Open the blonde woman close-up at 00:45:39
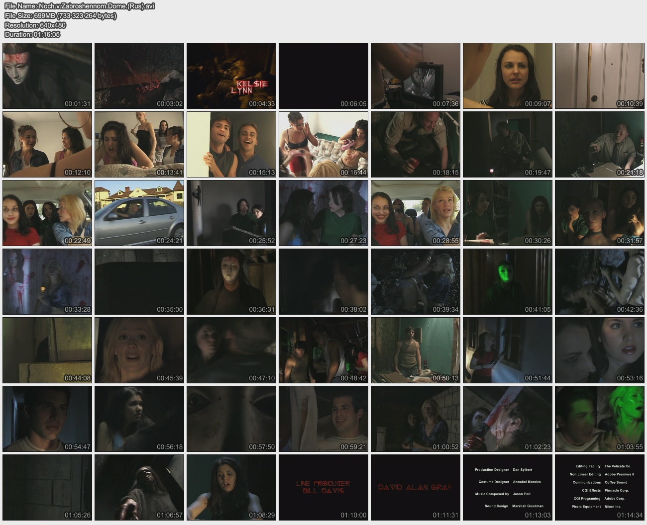The image size is (647, 525). [139, 350]
